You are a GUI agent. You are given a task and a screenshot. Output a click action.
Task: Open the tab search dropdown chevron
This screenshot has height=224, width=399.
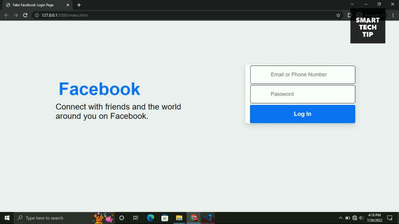[x=352, y=4]
